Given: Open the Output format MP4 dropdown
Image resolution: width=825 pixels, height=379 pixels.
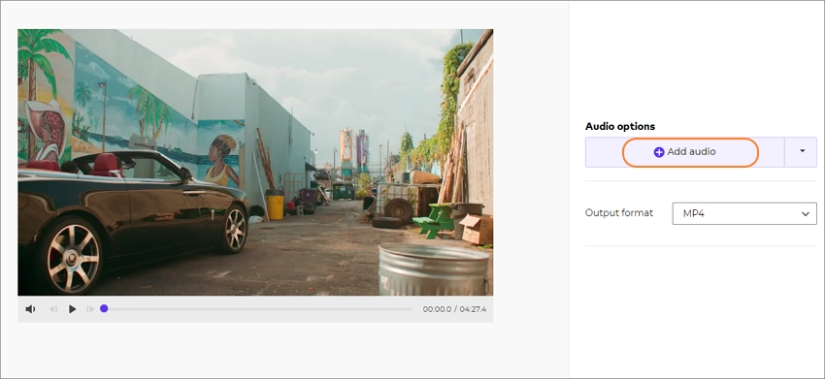Looking at the screenshot, I should pyautogui.click(x=744, y=213).
